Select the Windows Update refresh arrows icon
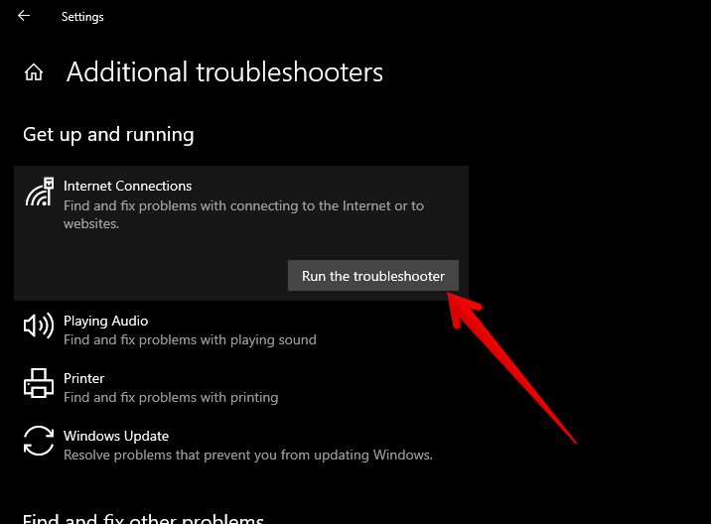Screen dimensions: 711x524 tap(39, 441)
